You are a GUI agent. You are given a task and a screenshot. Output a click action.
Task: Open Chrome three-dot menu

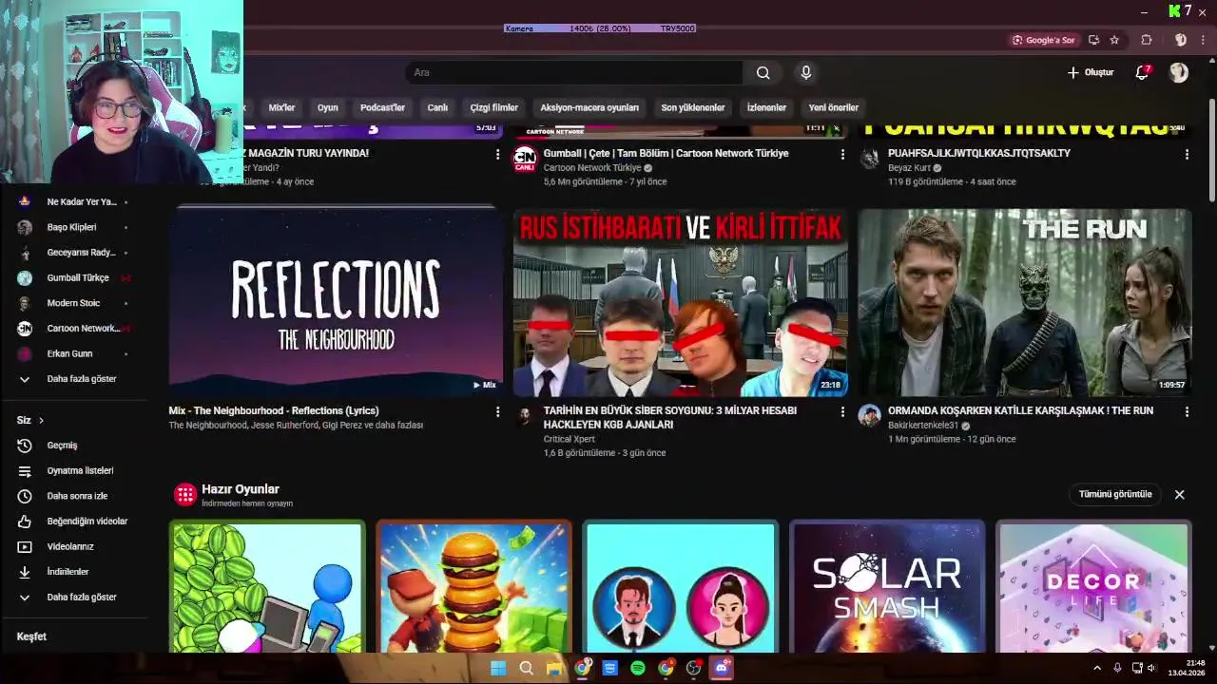pyautogui.click(x=1203, y=40)
